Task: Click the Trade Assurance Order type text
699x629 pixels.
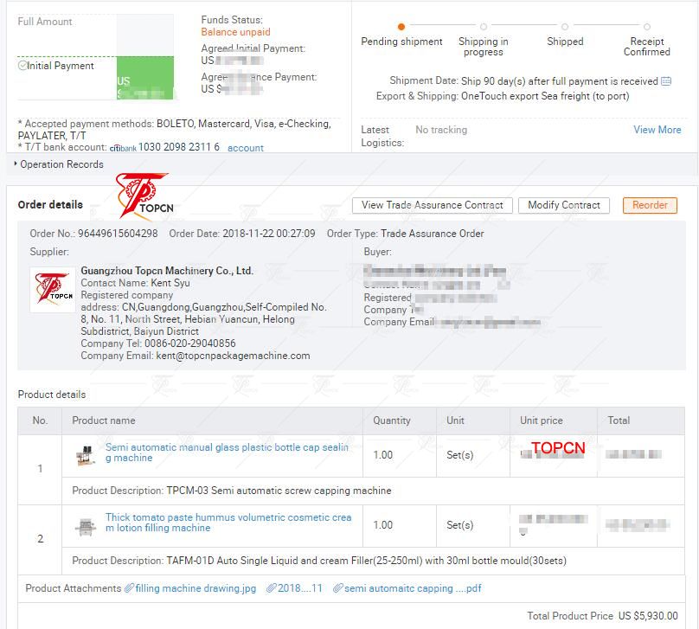Action: point(432,234)
